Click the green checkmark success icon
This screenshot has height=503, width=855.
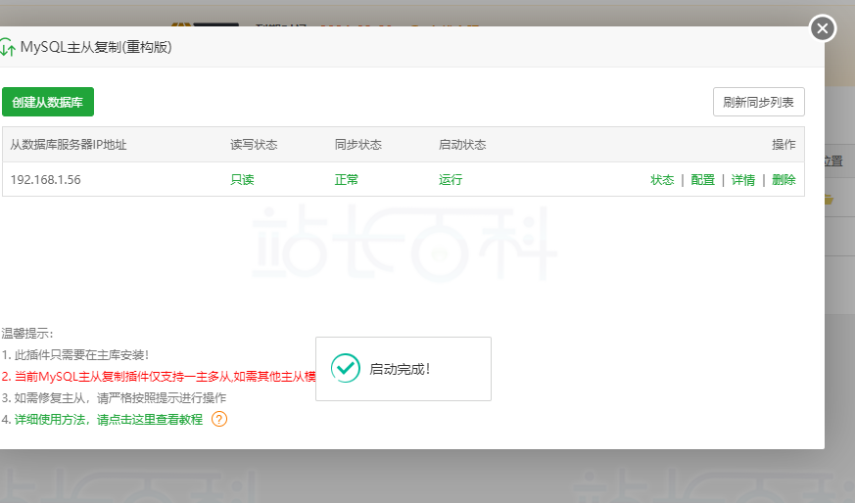coord(345,368)
